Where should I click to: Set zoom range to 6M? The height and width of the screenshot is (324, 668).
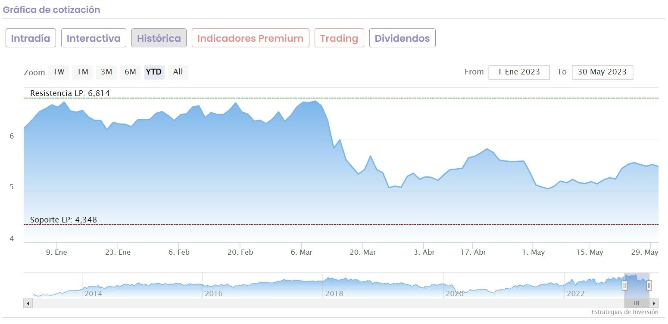130,72
